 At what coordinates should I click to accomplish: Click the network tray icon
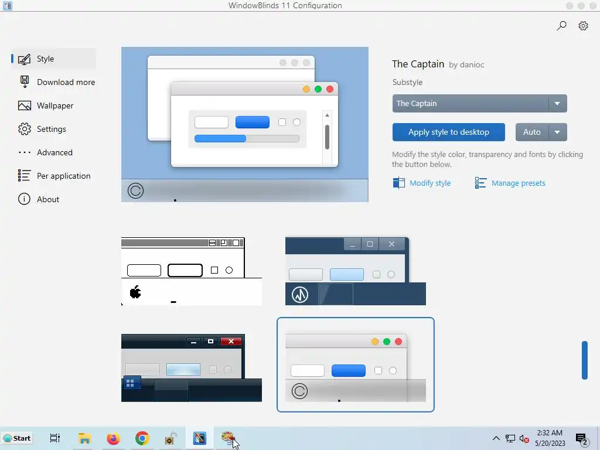510,438
